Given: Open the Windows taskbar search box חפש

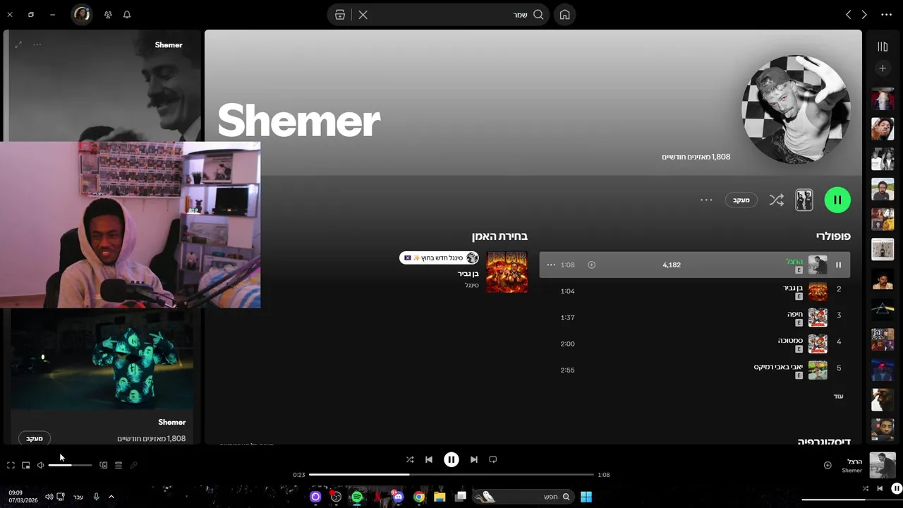Looking at the screenshot, I should tap(522, 497).
